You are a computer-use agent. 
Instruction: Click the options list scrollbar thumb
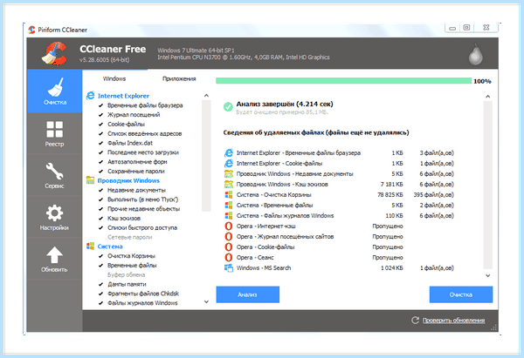206,156
